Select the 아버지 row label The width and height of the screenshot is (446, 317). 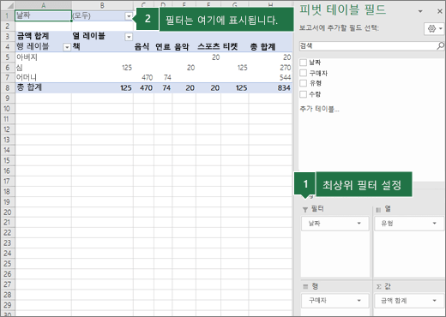click(x=43, y=57)
